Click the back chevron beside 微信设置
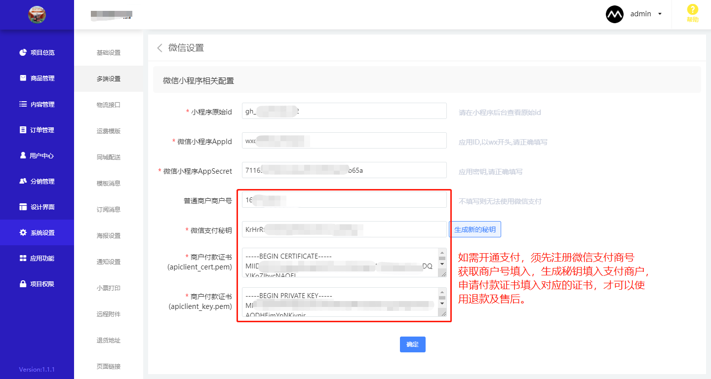 (159, 48)
